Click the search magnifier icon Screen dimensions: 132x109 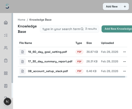82,29
